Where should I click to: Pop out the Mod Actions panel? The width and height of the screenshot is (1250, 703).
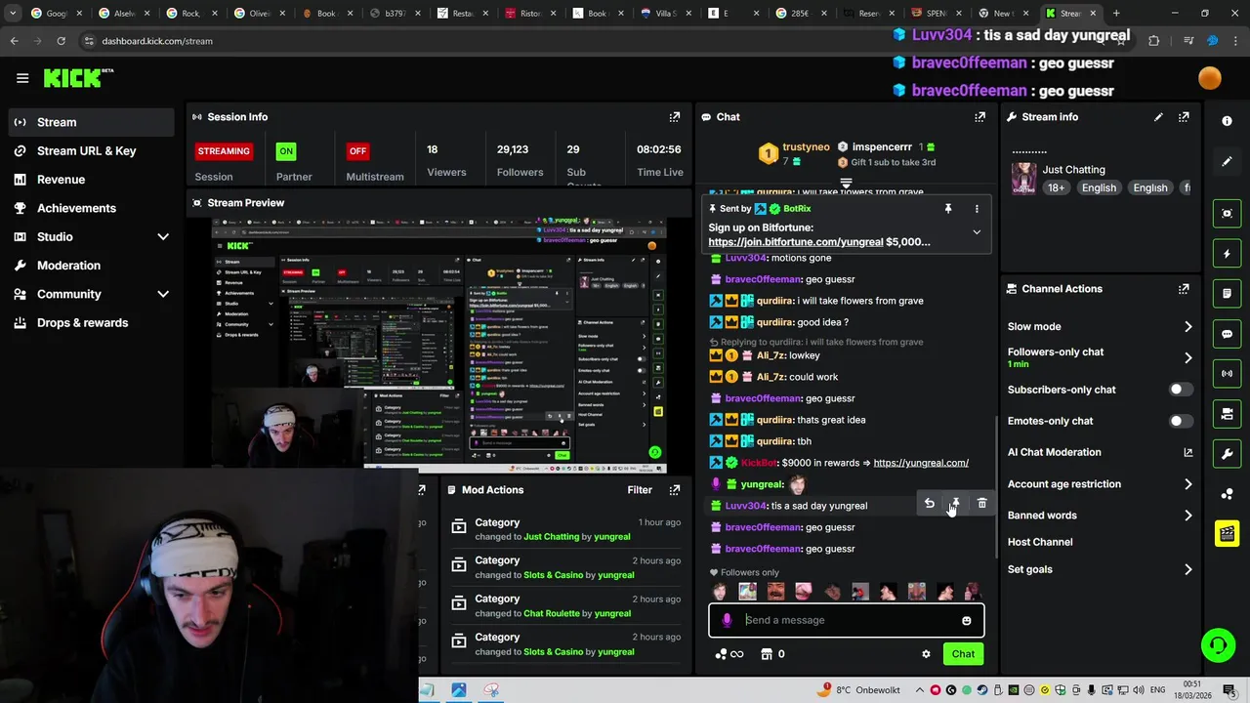674,490
